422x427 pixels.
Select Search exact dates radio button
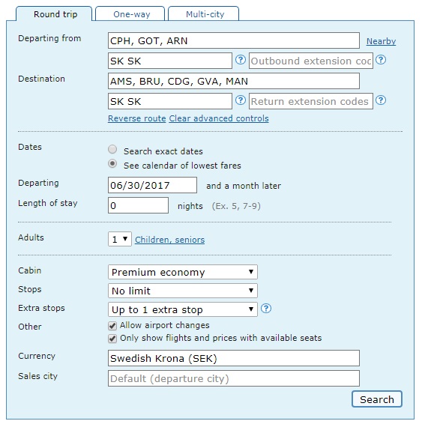[x=112, y=149]
